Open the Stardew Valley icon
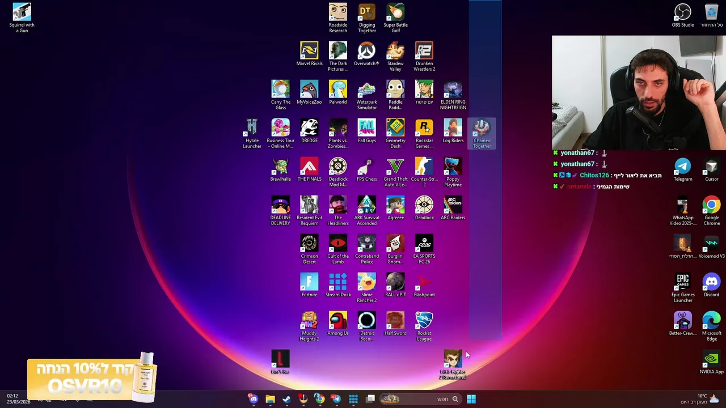This screenshot has height=408, width=726. [395, 57]
